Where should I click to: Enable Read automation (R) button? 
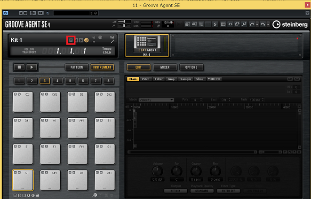point(21,13)
